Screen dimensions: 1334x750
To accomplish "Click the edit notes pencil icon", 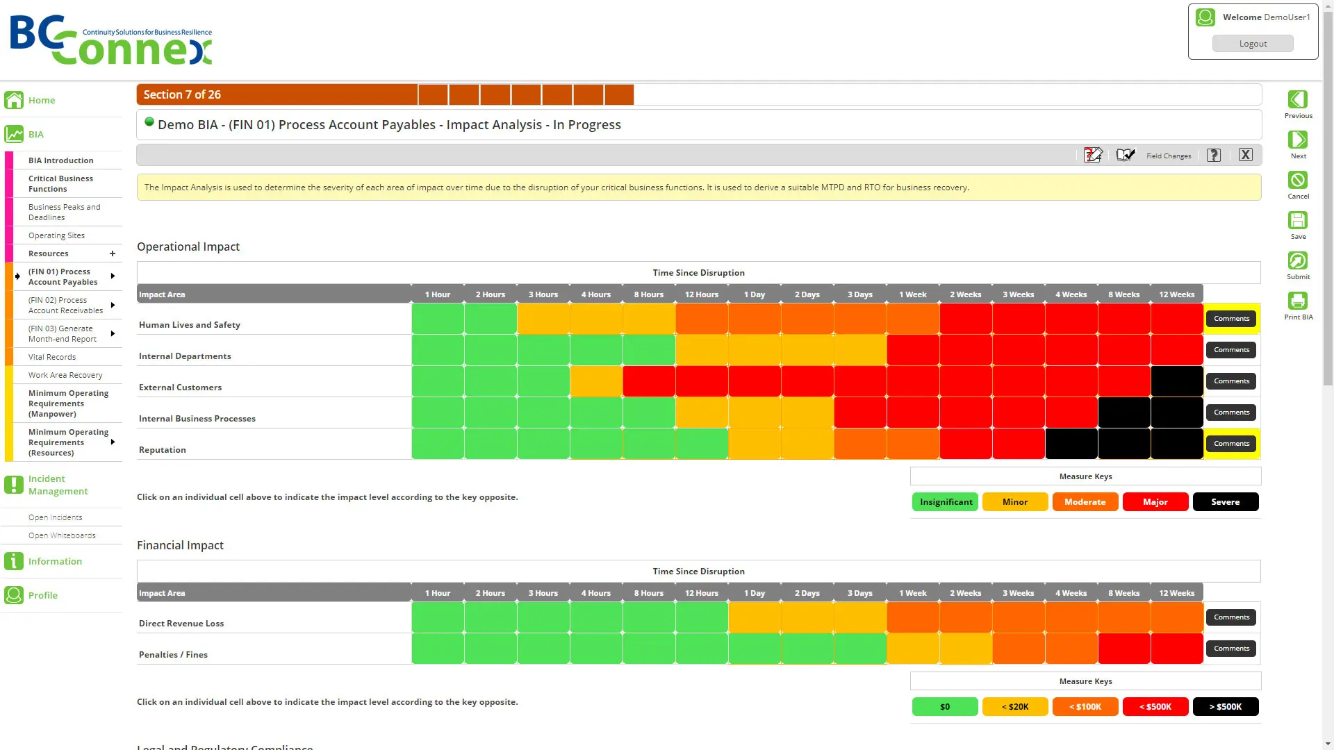I will pos(1093,155).
